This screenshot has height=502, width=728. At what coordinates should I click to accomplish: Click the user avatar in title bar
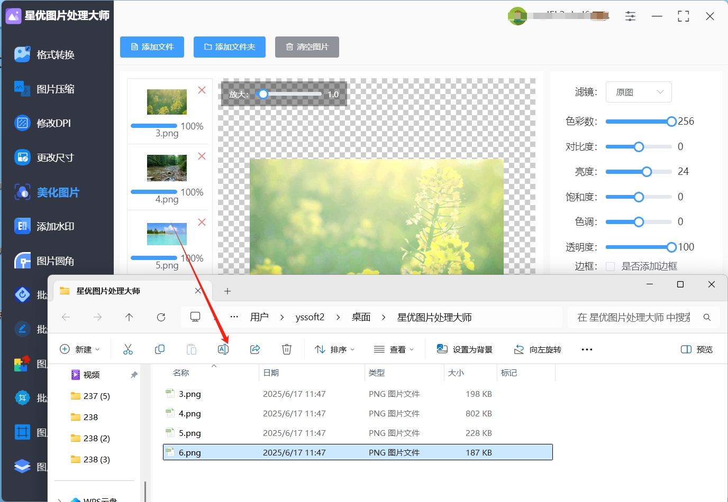click(x=517, y=16)
